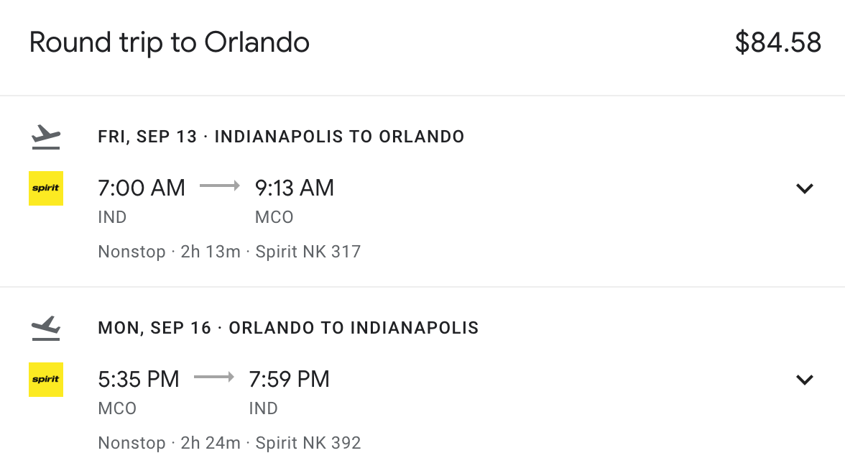Click the $84.58 total price

coord(778,42)
